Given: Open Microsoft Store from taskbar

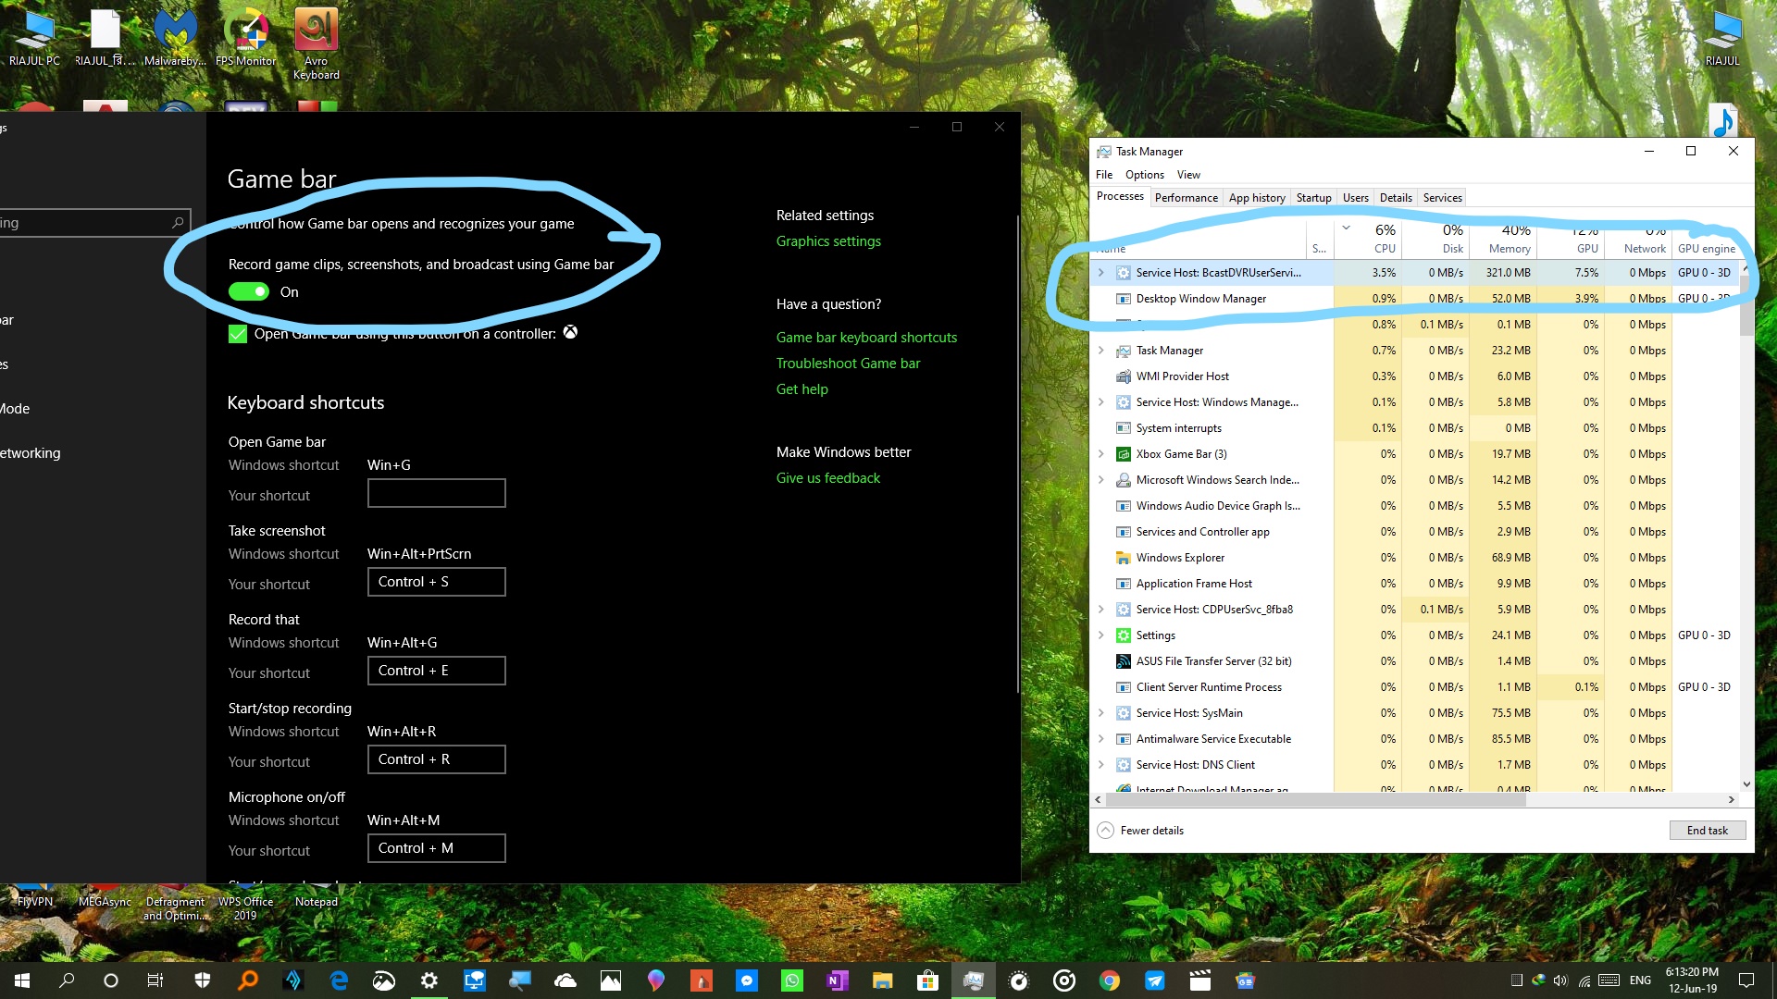Looking at the screenshot, I should click(x=927, y=980).
